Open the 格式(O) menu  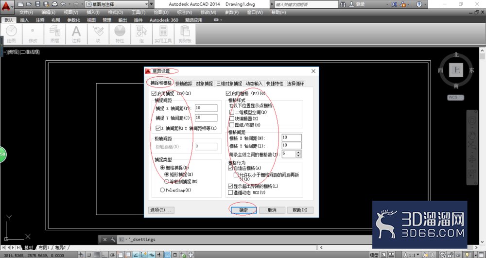(x=115, y=12)
